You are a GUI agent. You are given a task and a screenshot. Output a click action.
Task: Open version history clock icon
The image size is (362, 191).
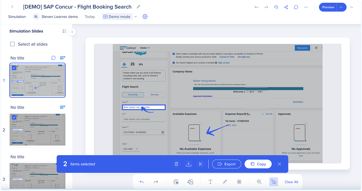(276, 7)
